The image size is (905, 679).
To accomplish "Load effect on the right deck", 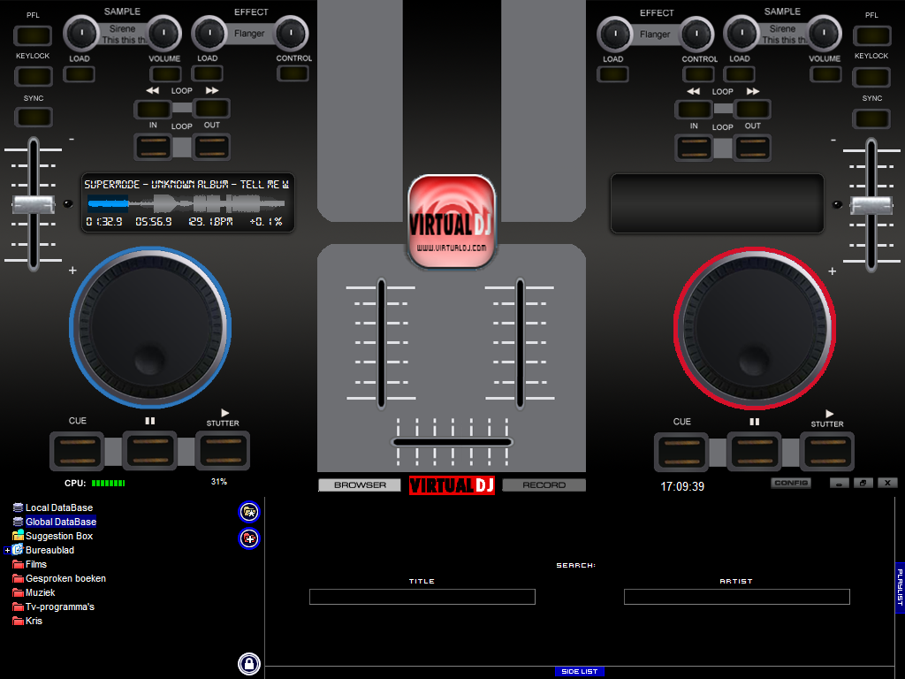I will (x=613, y=74).
